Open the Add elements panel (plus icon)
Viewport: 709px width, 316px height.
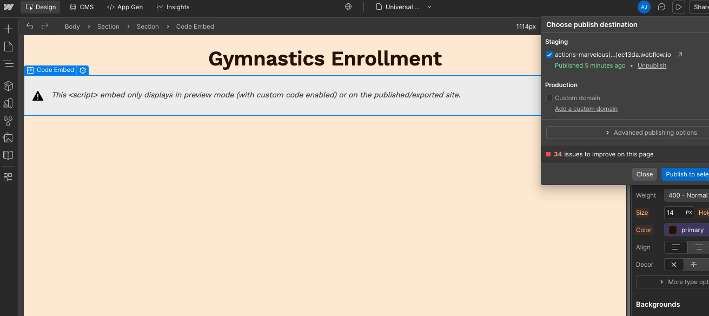(8, 29)
